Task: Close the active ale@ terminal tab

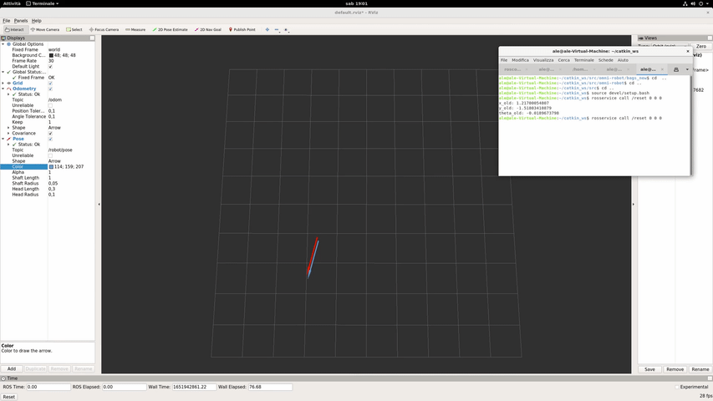Action: [662, 69]
